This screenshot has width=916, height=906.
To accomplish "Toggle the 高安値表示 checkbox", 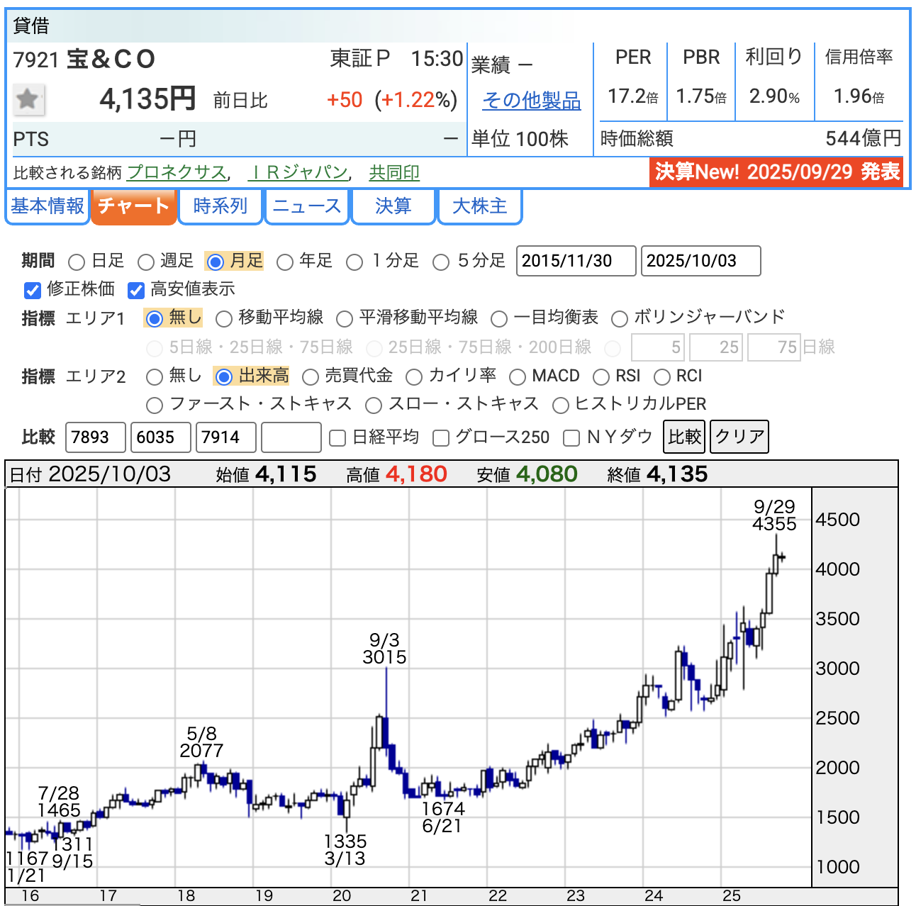I will point(136,290).
